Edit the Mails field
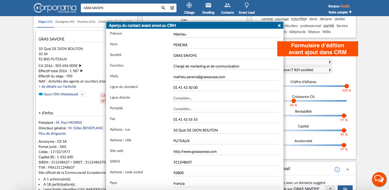This screenshot has height=190, width=389. pos(226,77)
